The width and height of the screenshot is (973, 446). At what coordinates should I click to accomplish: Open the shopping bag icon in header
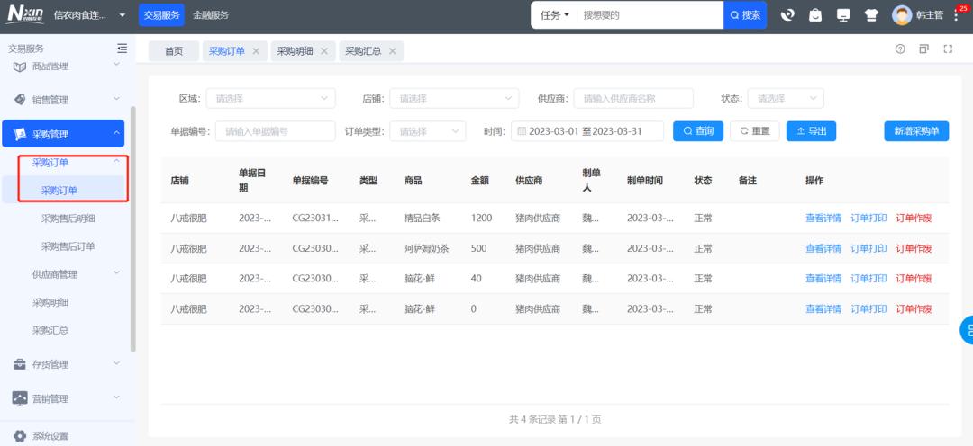[x=815, y=15]
